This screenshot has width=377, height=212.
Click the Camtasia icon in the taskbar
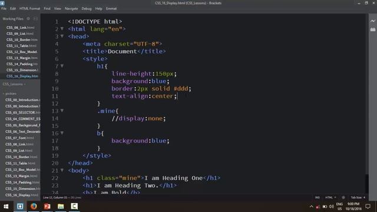[x=74, y=206]
